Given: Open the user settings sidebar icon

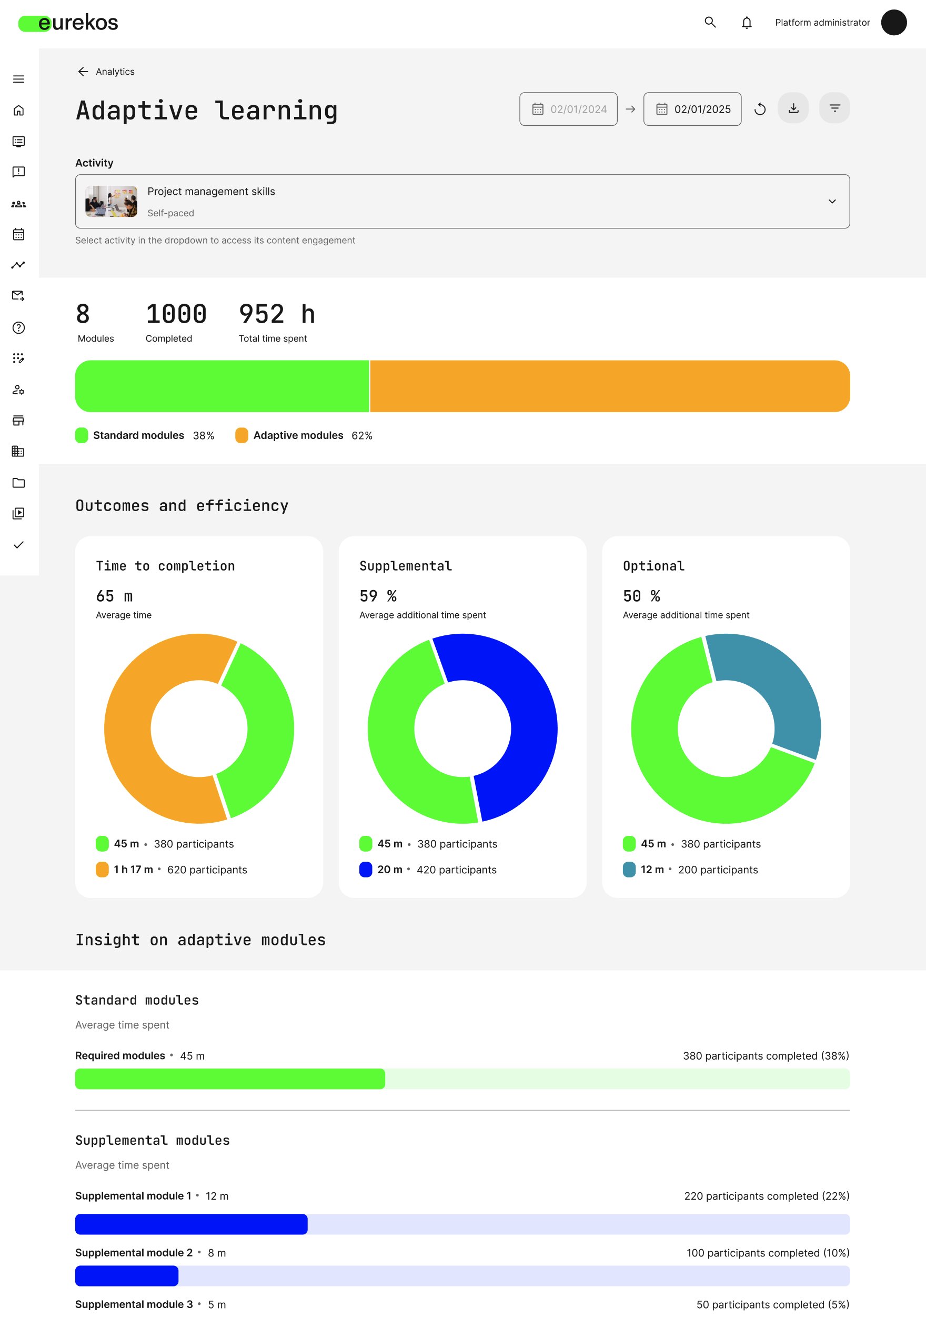Looking at the screenshot, I should click(18, 390).
